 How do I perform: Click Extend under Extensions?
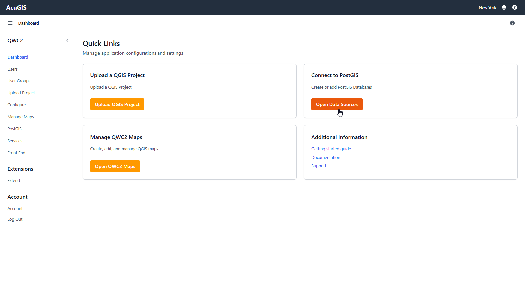[14, 181]
